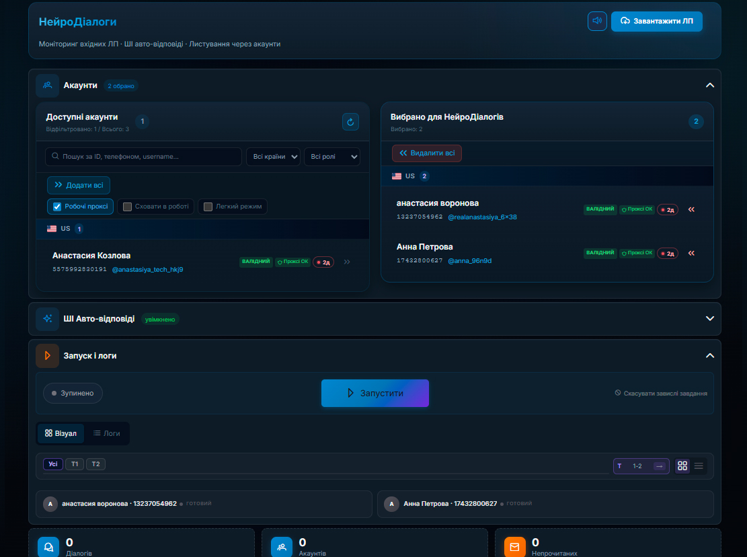Click the НейроДіалоги title

click(x=77, y=22)
